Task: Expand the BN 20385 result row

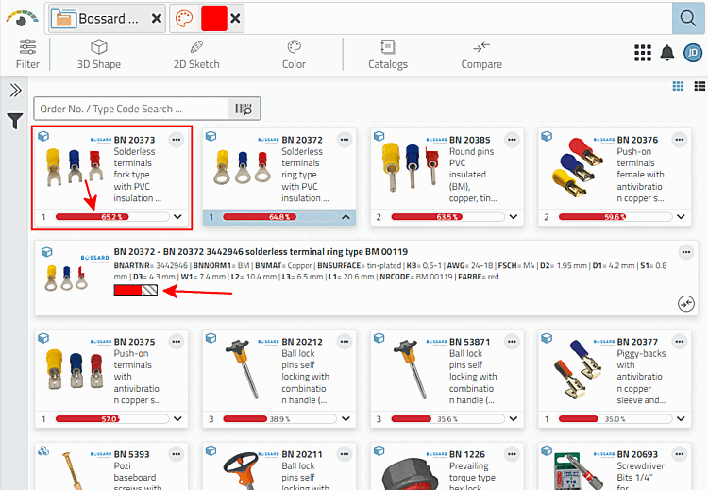Action: [x=514, y=217]
